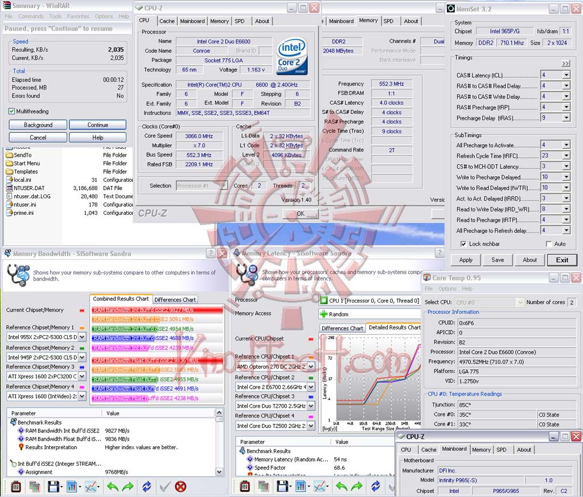The image size is (583, 497).
Task: Open Detailed Results Chart tab in Memory Latency
Action: (x=395, y=327)
